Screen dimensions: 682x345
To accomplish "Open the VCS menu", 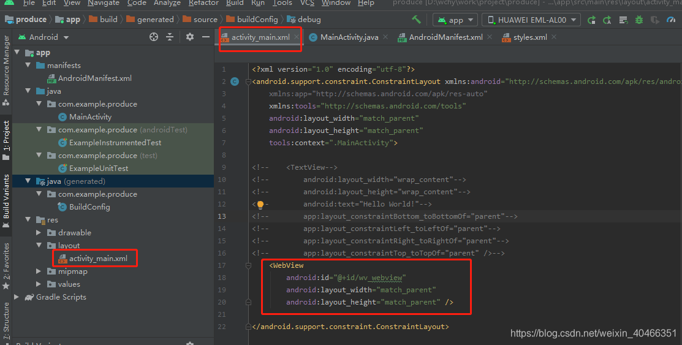I will pyautogui.click(x=307, y=3).
